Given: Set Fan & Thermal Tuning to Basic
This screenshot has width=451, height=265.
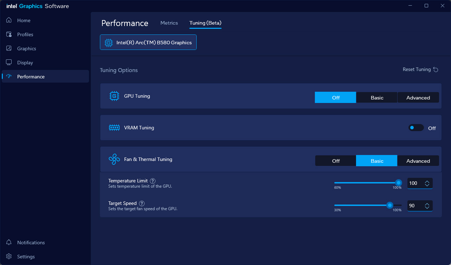Looking at the screenshot, I should (377, 161).
